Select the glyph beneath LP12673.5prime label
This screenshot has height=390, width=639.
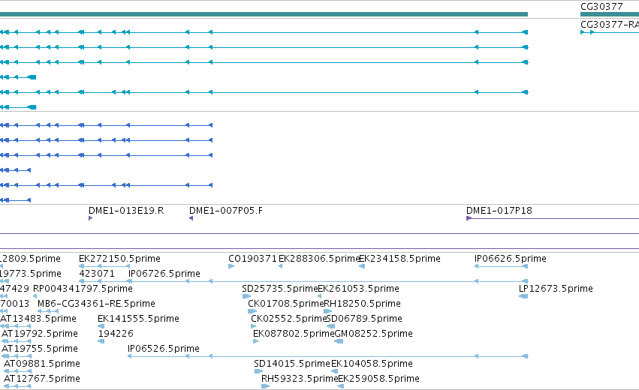(x=523, y=296)
